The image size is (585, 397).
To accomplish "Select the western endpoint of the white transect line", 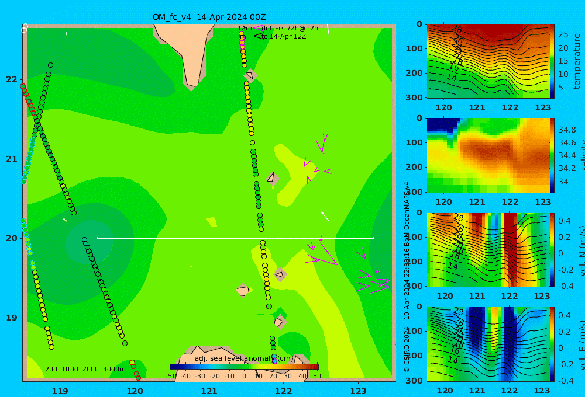I will (97, 238).
